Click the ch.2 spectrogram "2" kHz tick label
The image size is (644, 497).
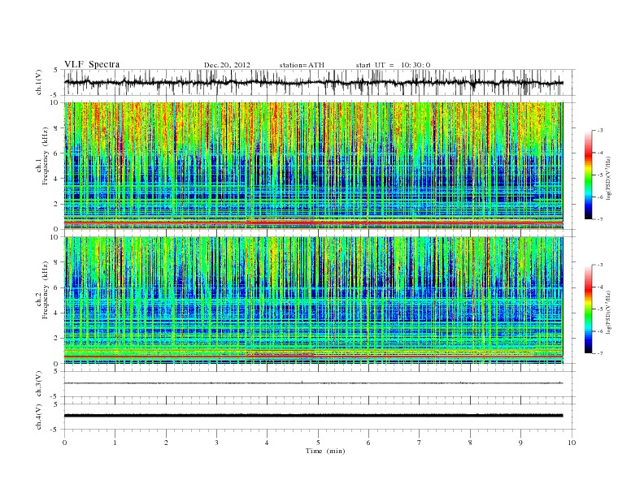56,339
